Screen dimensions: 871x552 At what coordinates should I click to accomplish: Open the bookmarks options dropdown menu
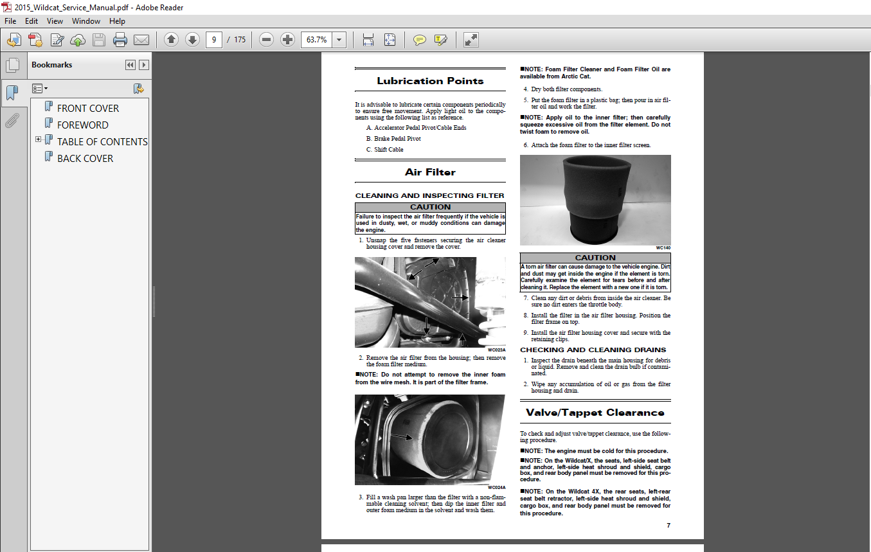(40, 88)
